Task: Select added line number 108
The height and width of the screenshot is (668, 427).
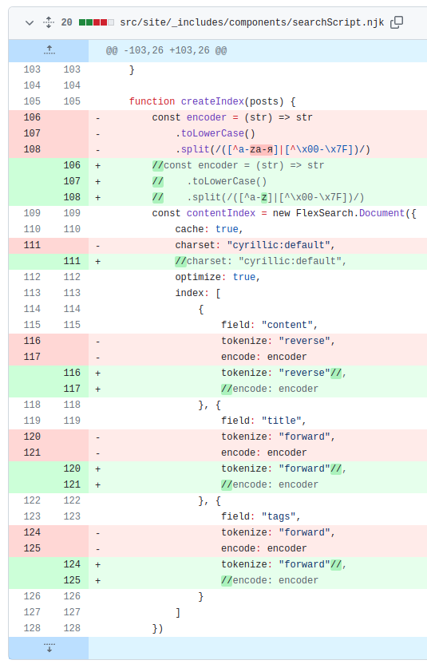Action: pos(72,197)
